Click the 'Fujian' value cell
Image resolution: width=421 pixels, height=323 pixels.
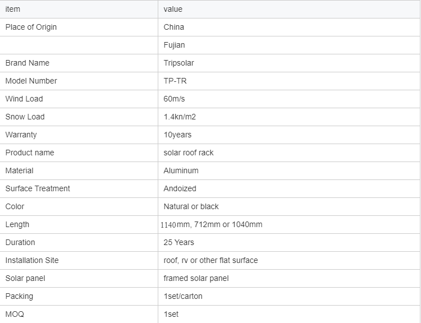[174, 45]
